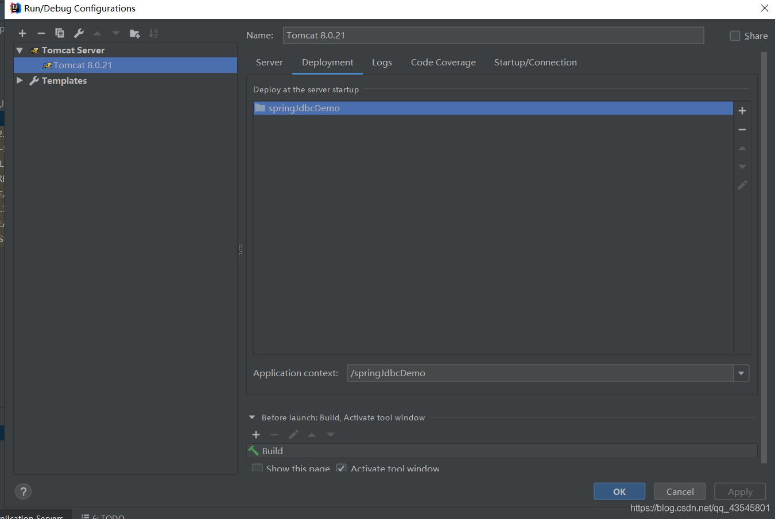775x519 pixels.
Task: Edit before launch task pencil icon
Action: tap(293, 435)
